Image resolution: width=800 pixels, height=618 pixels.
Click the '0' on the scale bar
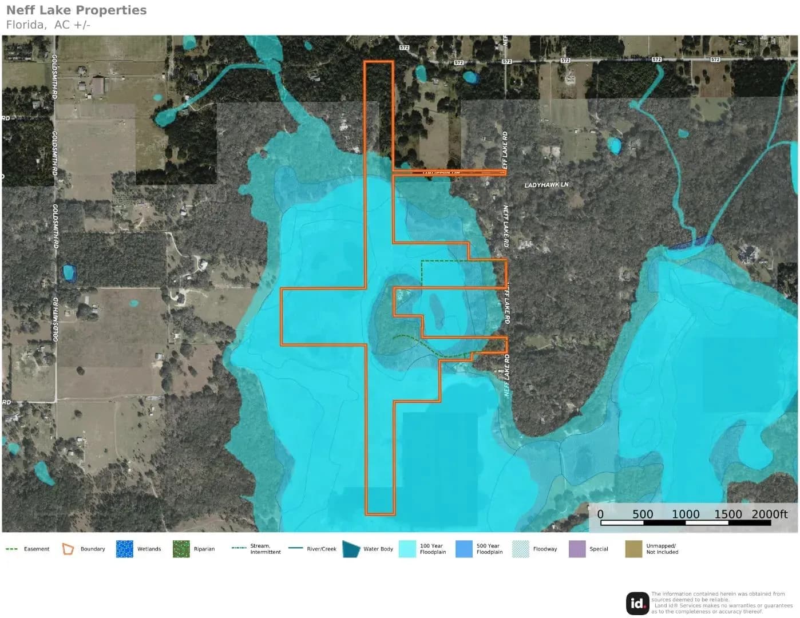(x=600, y=514)
